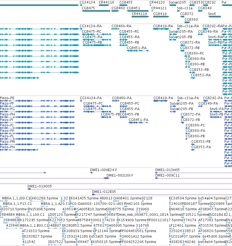232x246 pixels.
Task: Click the CG8353-RB transcript label
Action: [x=199, y=70]
